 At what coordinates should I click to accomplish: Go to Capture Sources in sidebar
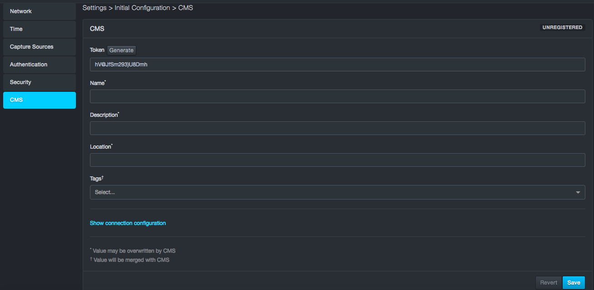[39, 47]
